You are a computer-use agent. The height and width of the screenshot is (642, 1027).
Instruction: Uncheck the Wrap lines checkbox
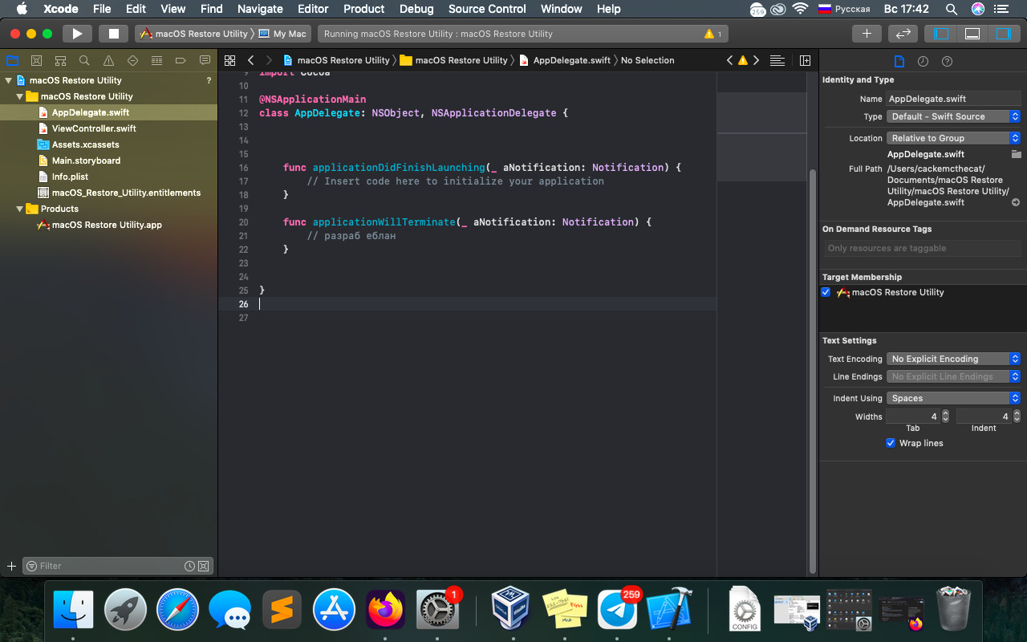coord(890,443)
